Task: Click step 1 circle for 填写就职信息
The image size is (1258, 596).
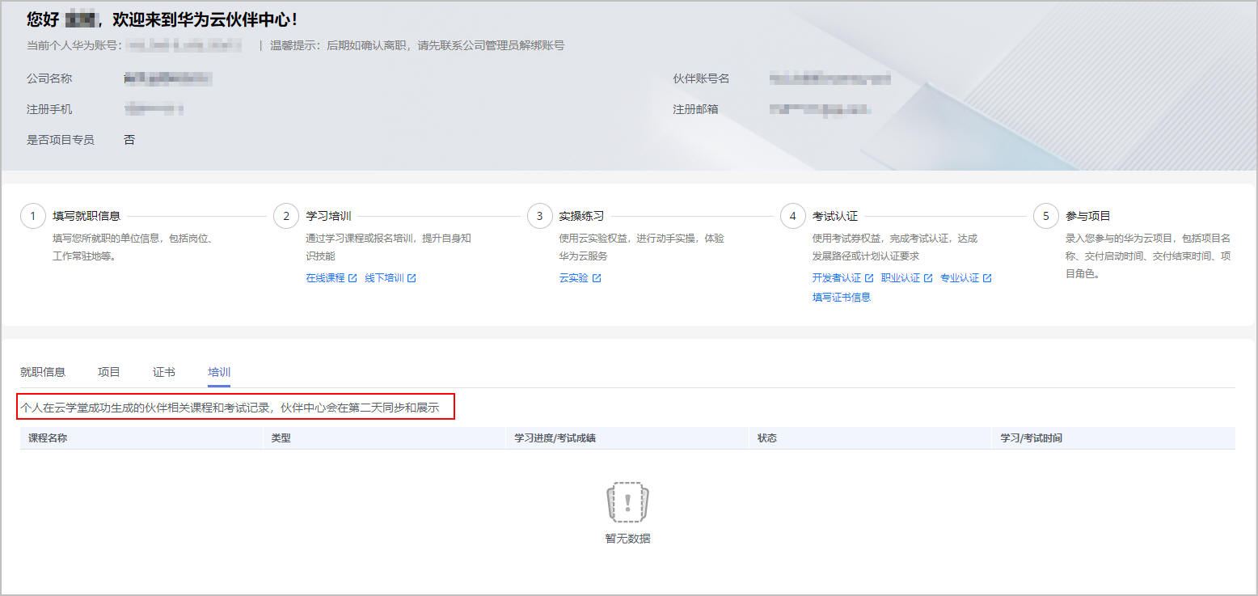Action: (x=32, y=216)
